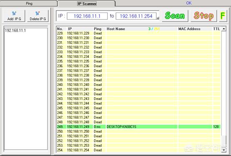Select the row for 192.168.11.251
Viewport: 231px width, 156px height.
click(x=138, y=136)
